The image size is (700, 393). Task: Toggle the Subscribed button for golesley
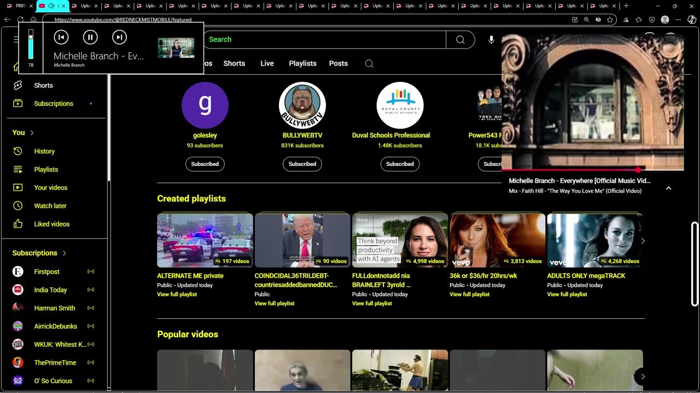pyautogui.click(x=205, y=164)
